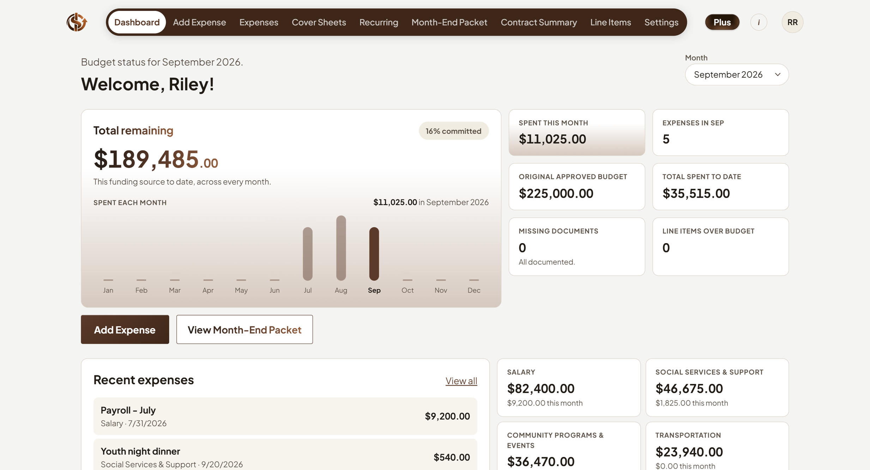
Task: Open the Settings tab
Action: tap(661, 22)
